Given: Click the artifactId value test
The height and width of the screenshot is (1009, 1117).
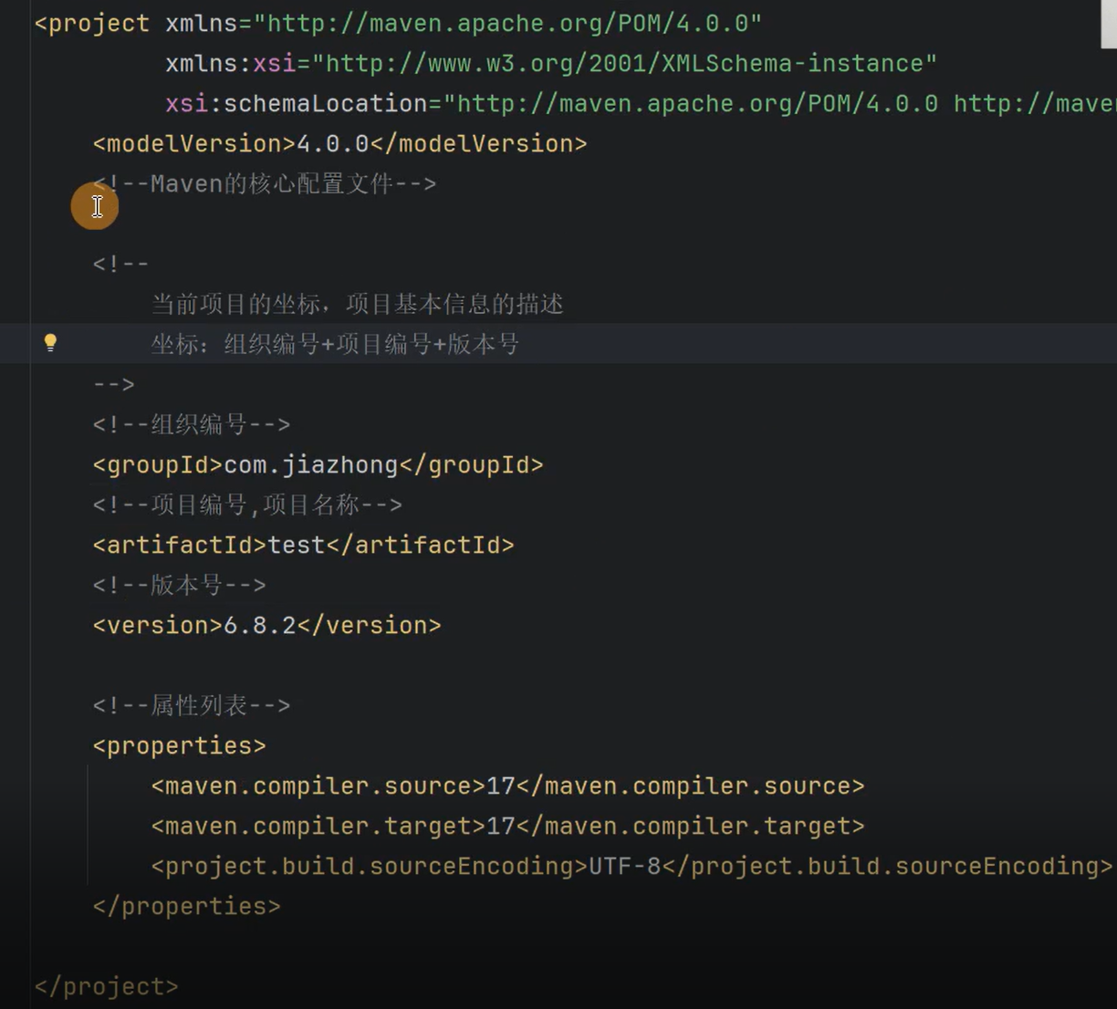Looking at the screenshot, I should tap(297, 545).
